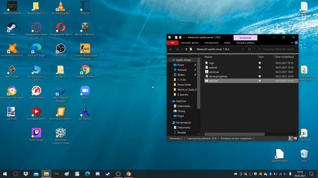318x178 pixels.
Task: Open Pobrane in navigation pane
Action: pyautogui.click(x=182, y=70)
